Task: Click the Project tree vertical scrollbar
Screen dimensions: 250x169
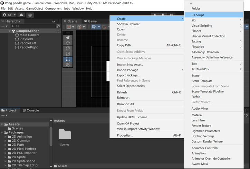Action: coord(51,136)
